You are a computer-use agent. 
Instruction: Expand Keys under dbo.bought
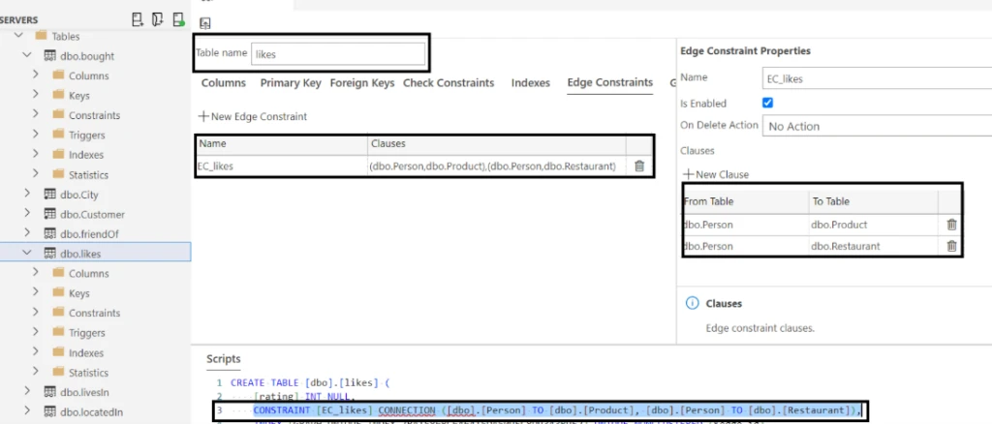point(36,95)
